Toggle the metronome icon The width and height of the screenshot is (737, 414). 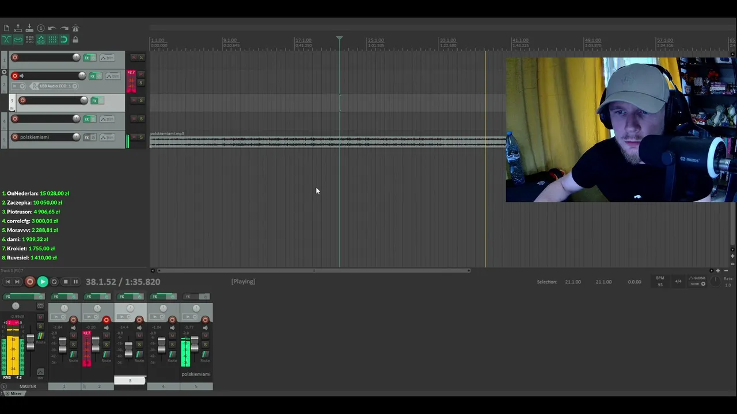click(x=75, y=28)
